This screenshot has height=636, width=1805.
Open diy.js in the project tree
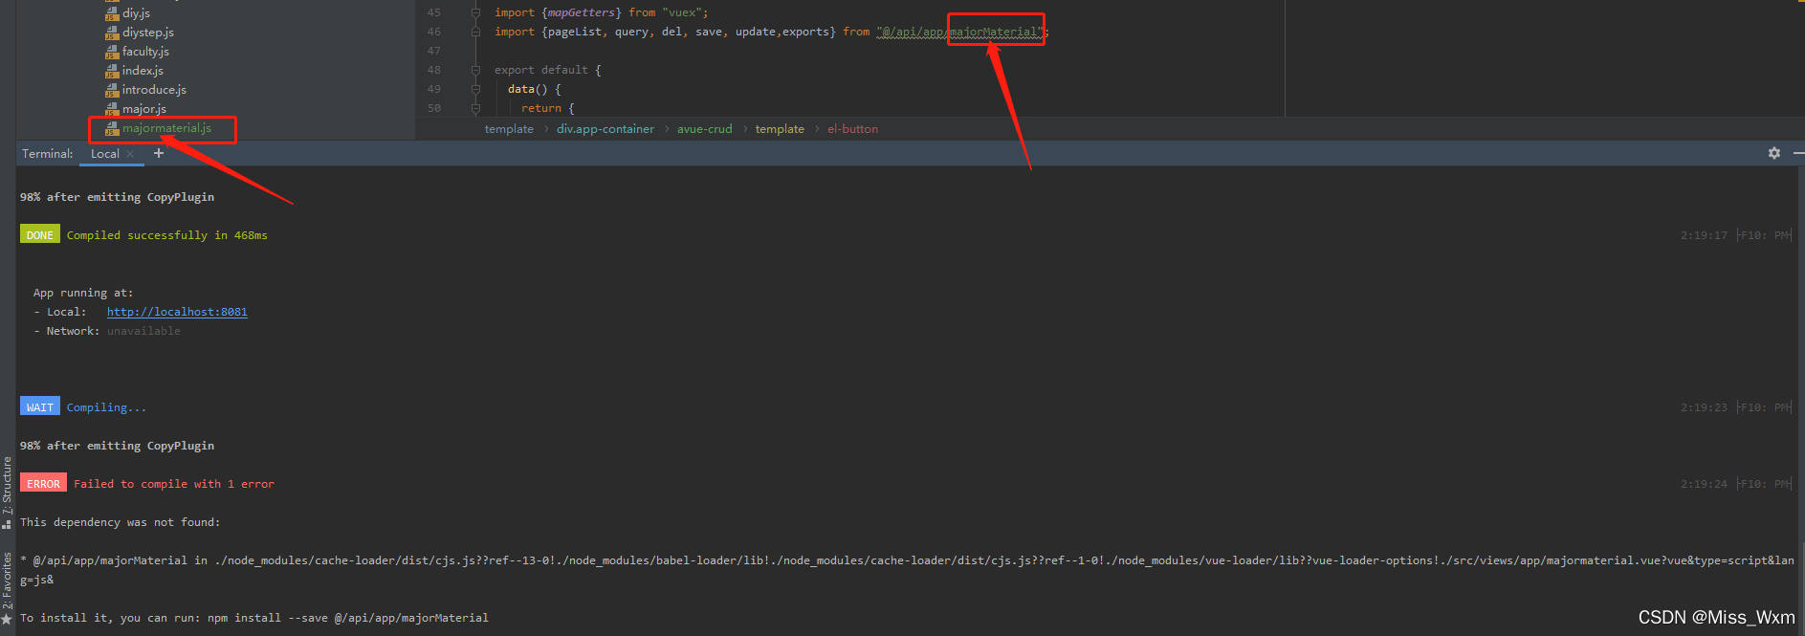[135, 13]
